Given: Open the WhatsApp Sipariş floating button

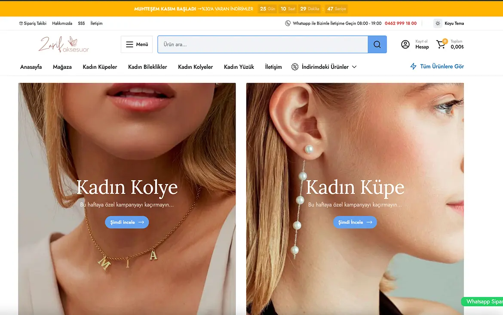Looking at the screenshot, I should [483, 302].
